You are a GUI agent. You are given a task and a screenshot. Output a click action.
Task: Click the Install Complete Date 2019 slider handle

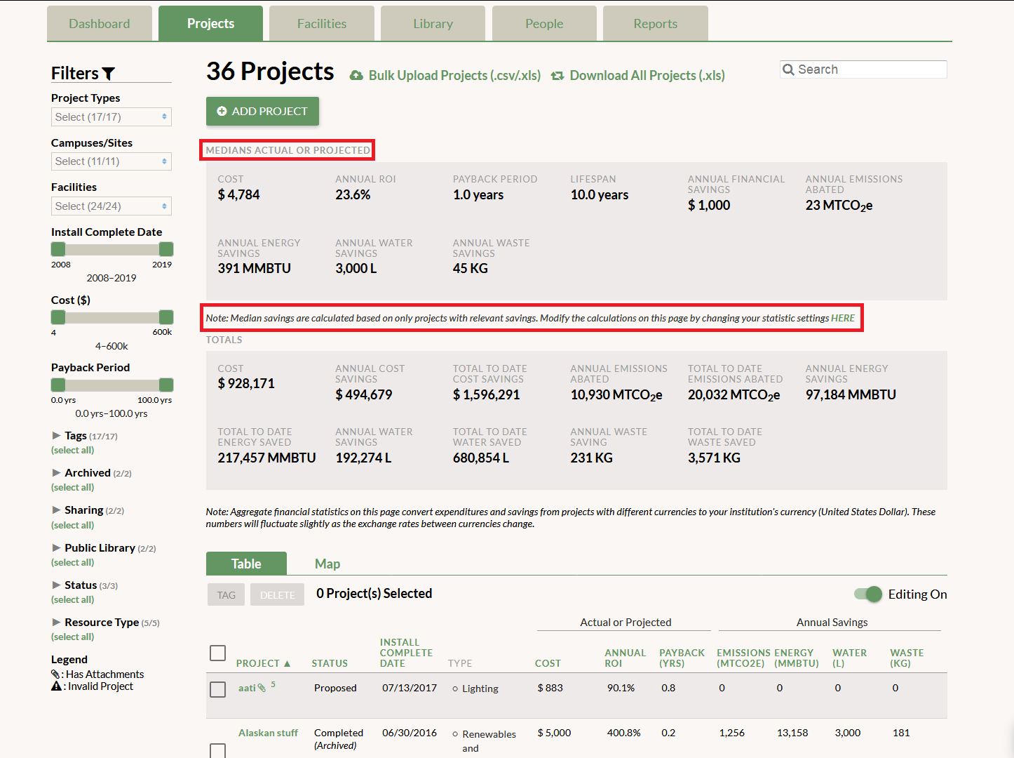[x=166, y=249]
